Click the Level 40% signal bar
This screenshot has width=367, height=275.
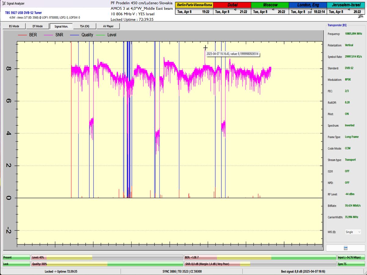pyautogui.click(x=107, y=258)
